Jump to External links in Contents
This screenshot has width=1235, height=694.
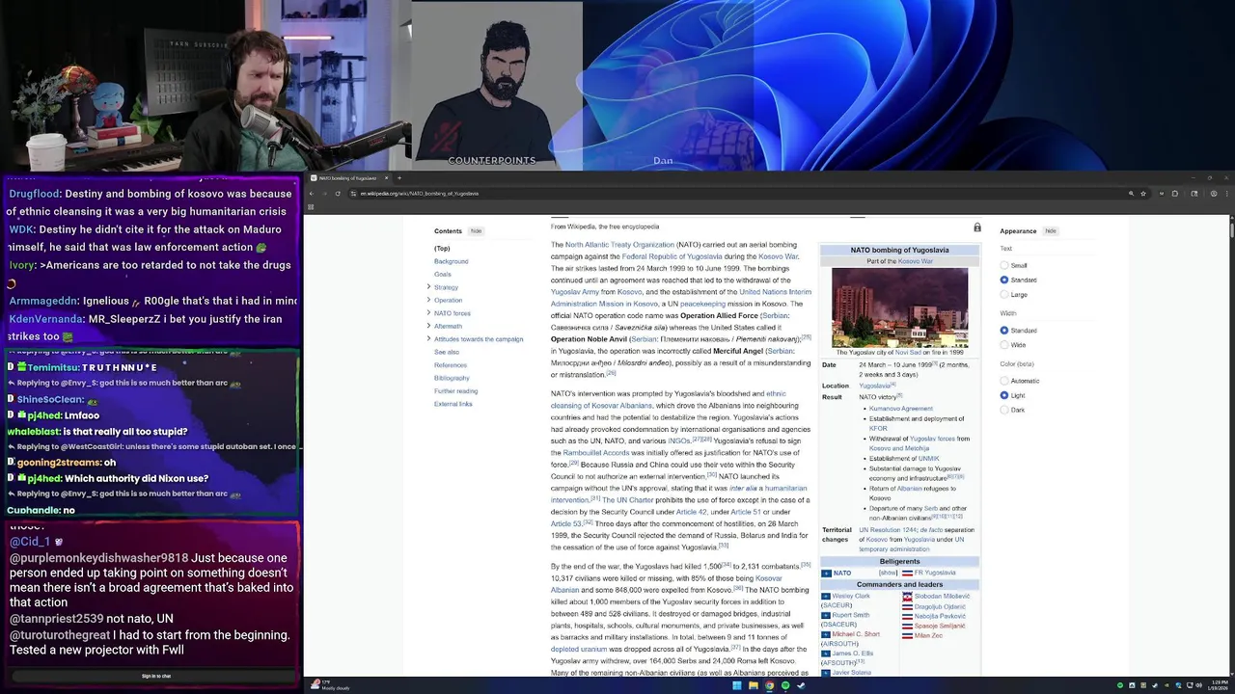[453, 404]
